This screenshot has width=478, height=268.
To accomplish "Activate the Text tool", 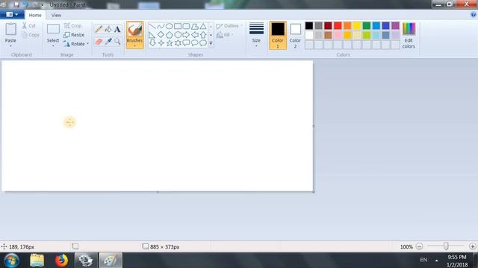I will tap(117, 29).
